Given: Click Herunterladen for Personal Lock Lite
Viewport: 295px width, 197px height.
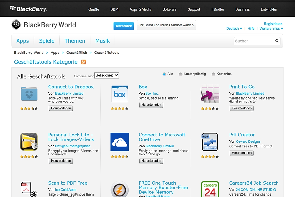Looking at the screenshot, I should coord(61,161).
